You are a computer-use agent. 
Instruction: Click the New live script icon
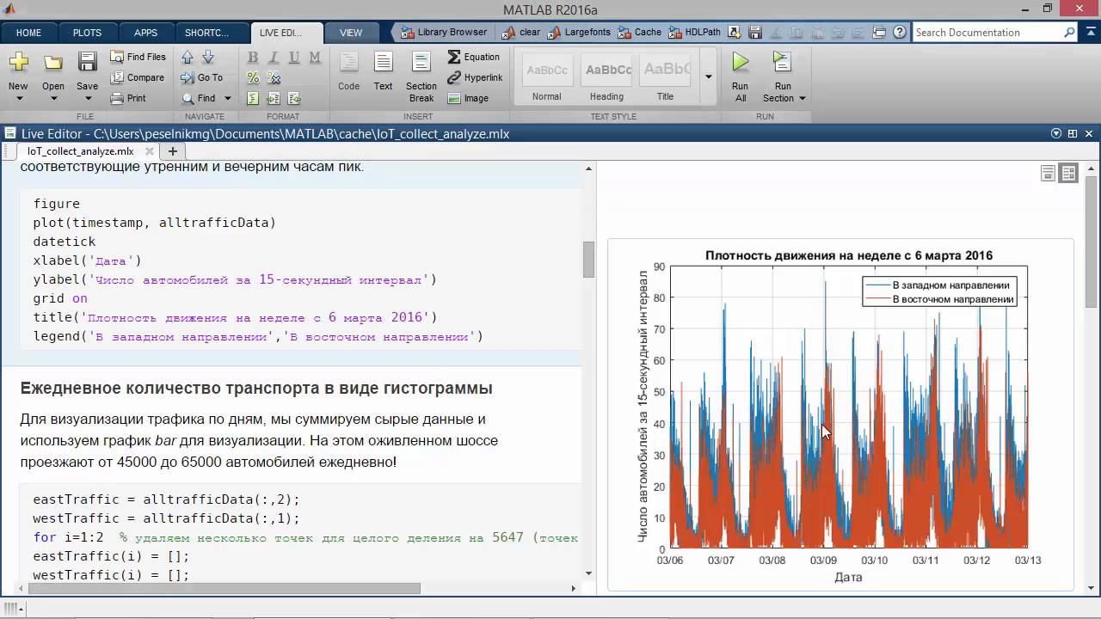[x=18, y=63]
